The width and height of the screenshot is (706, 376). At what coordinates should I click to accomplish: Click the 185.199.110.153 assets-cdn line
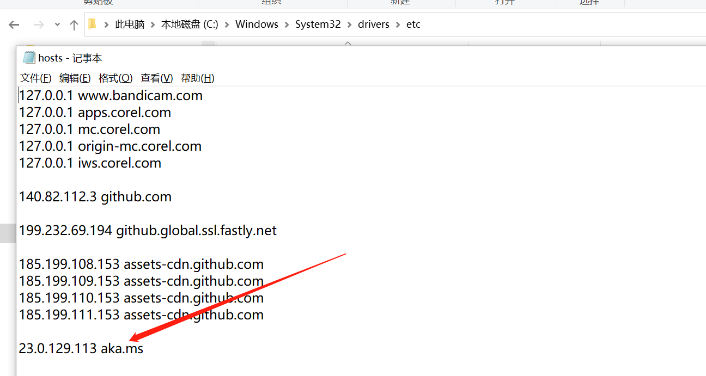point(141,298)
